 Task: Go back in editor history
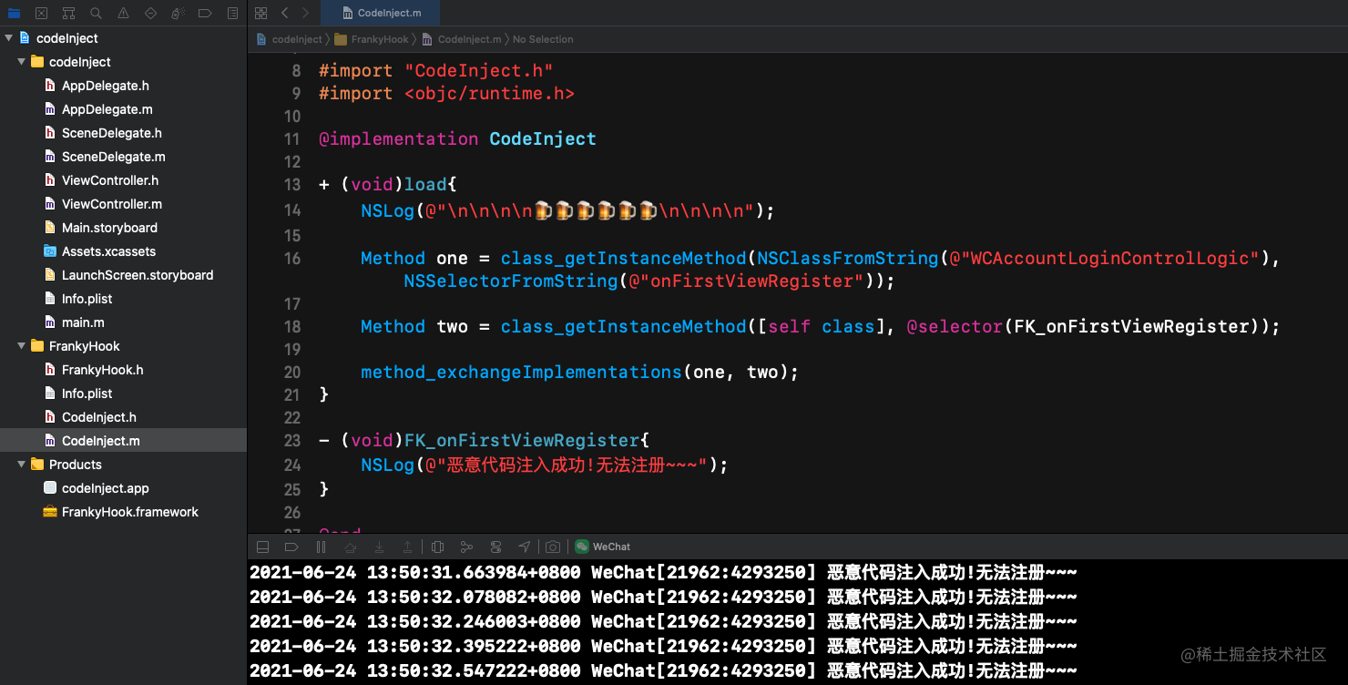(284, 13)
